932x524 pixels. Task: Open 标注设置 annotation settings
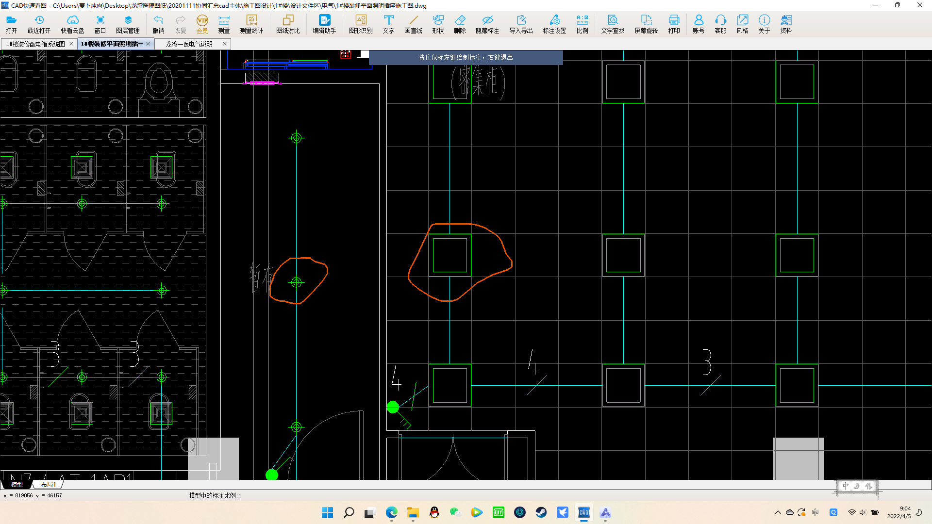[x=554, y=24]
